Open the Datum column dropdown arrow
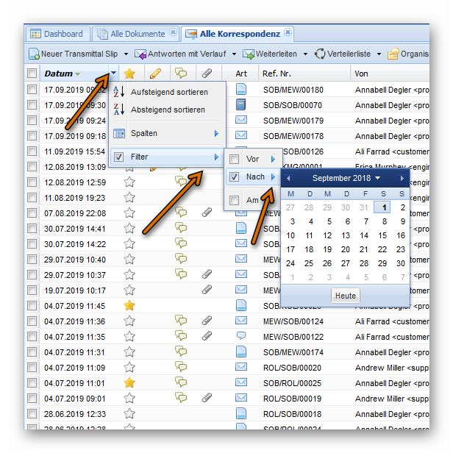This screenshot has width=453, height=453. coord(113,74)
